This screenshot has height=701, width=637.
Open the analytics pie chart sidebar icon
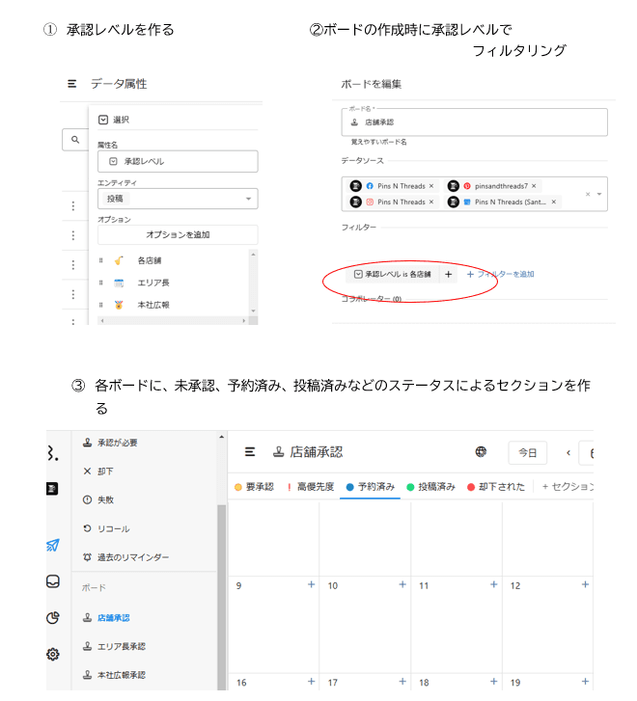tap(53, 618)
